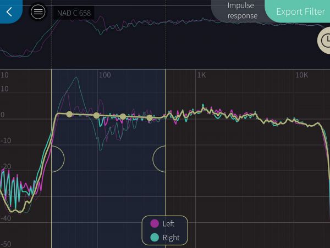Select the right curtain half-circle handle

tap(159, 159)
